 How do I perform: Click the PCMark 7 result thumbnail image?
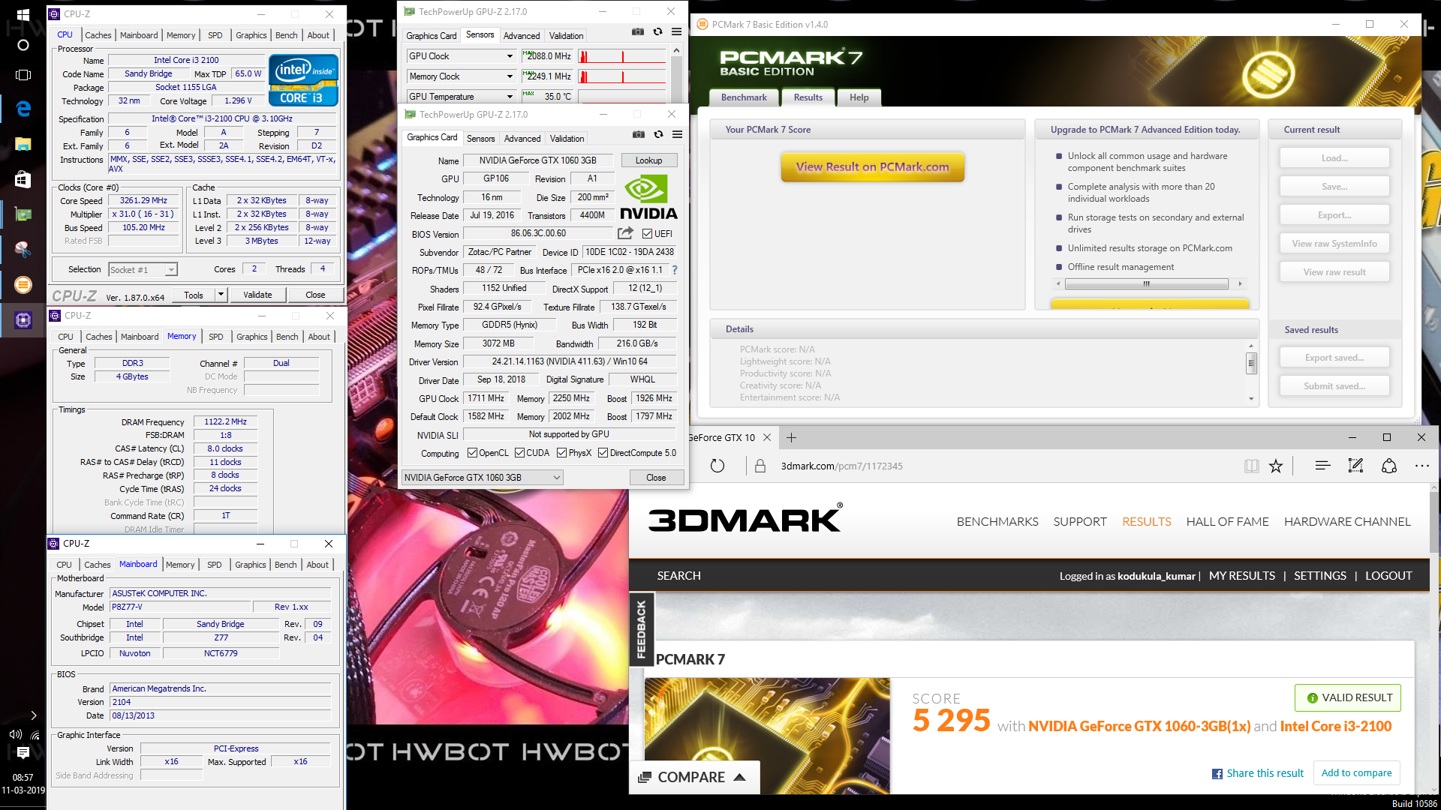767,736
